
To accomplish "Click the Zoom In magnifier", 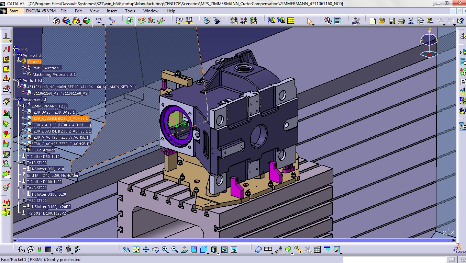I will (x=165, y=250).
